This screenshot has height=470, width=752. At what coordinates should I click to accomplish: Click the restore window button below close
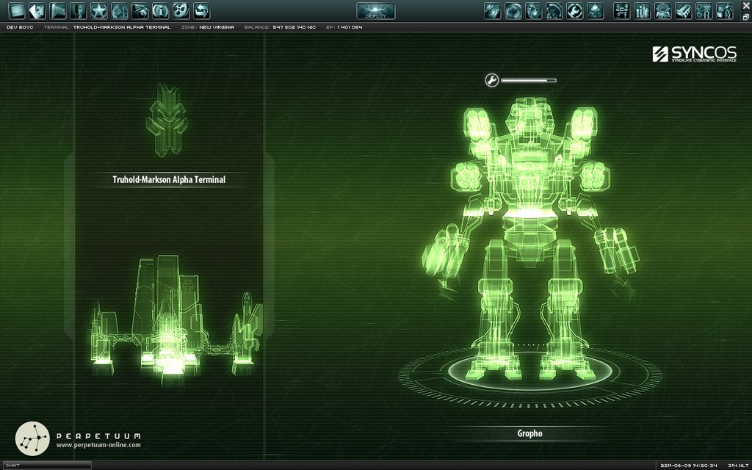point(745,17)
